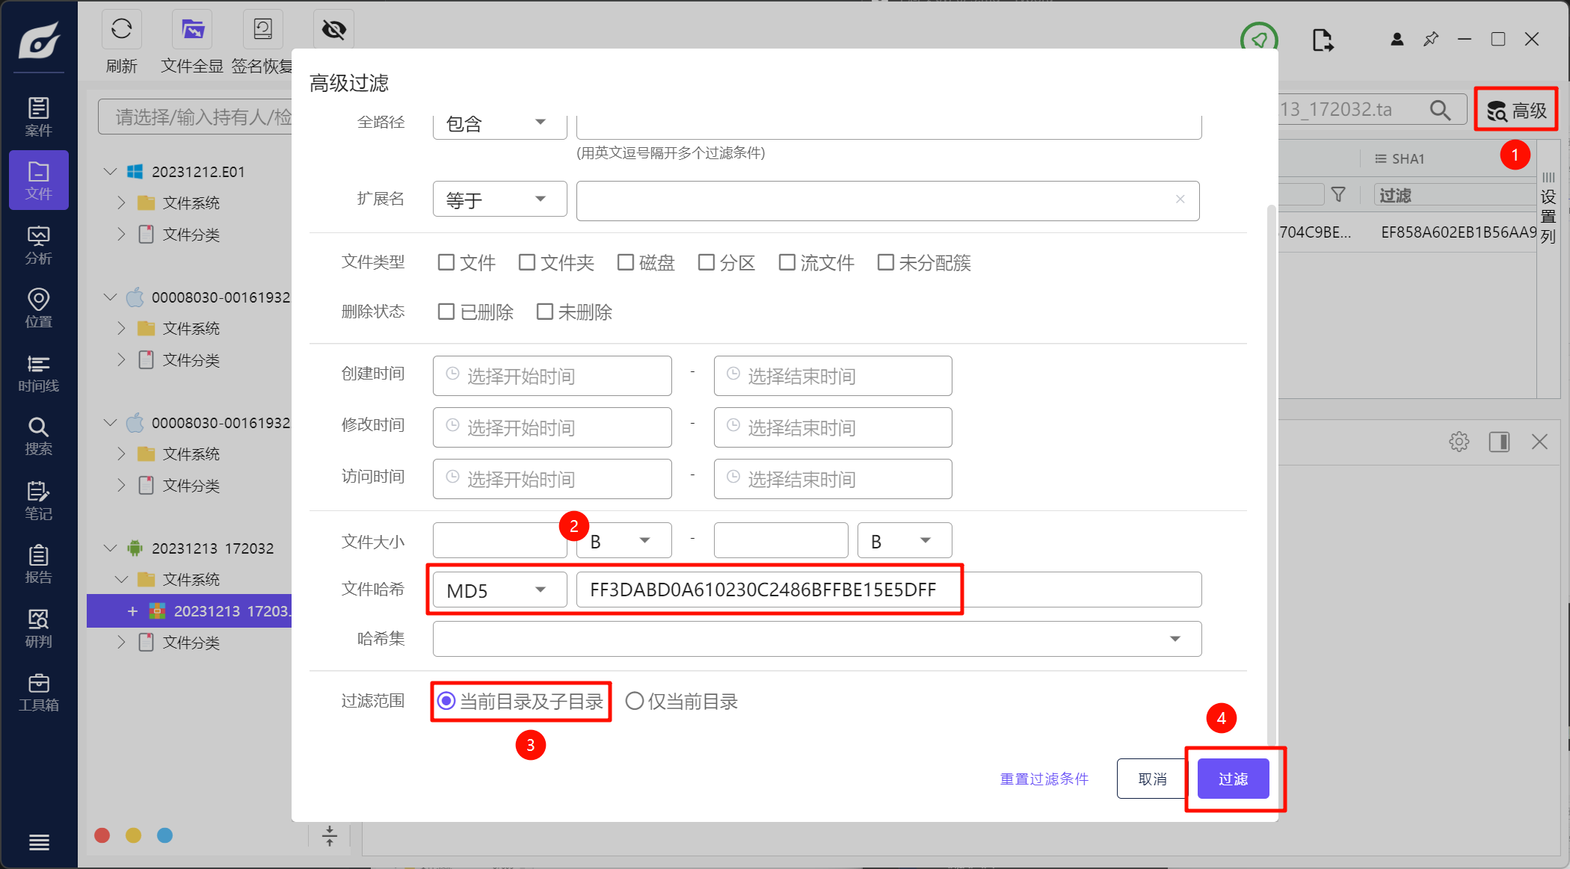Click the 刷新 refresh icon

pos(121,30)
